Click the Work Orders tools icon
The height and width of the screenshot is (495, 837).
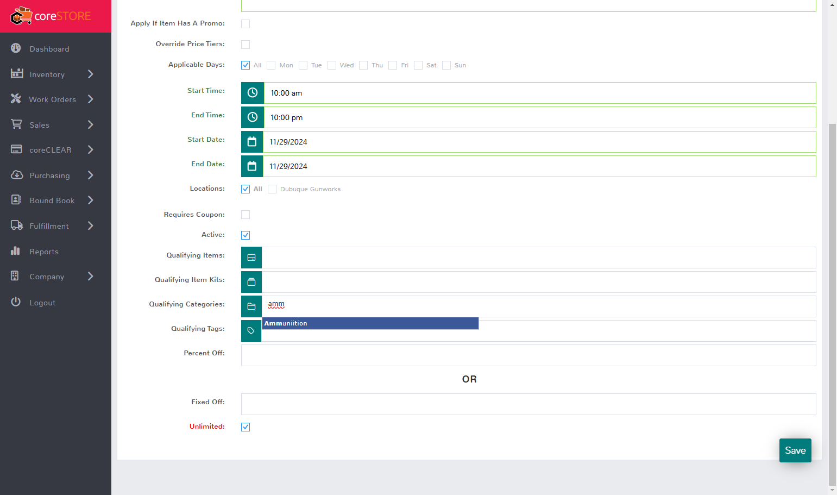pos(16,99)
